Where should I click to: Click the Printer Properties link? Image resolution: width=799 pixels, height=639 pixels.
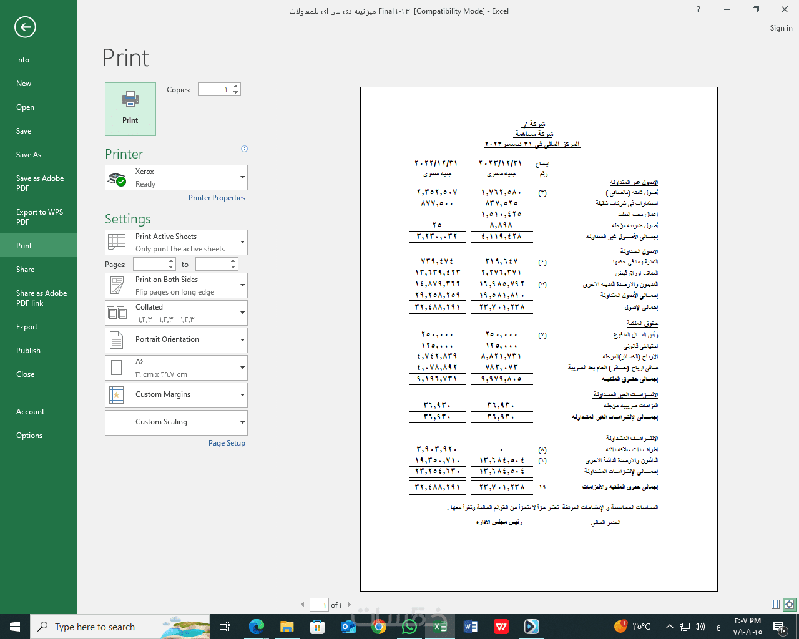217,198
